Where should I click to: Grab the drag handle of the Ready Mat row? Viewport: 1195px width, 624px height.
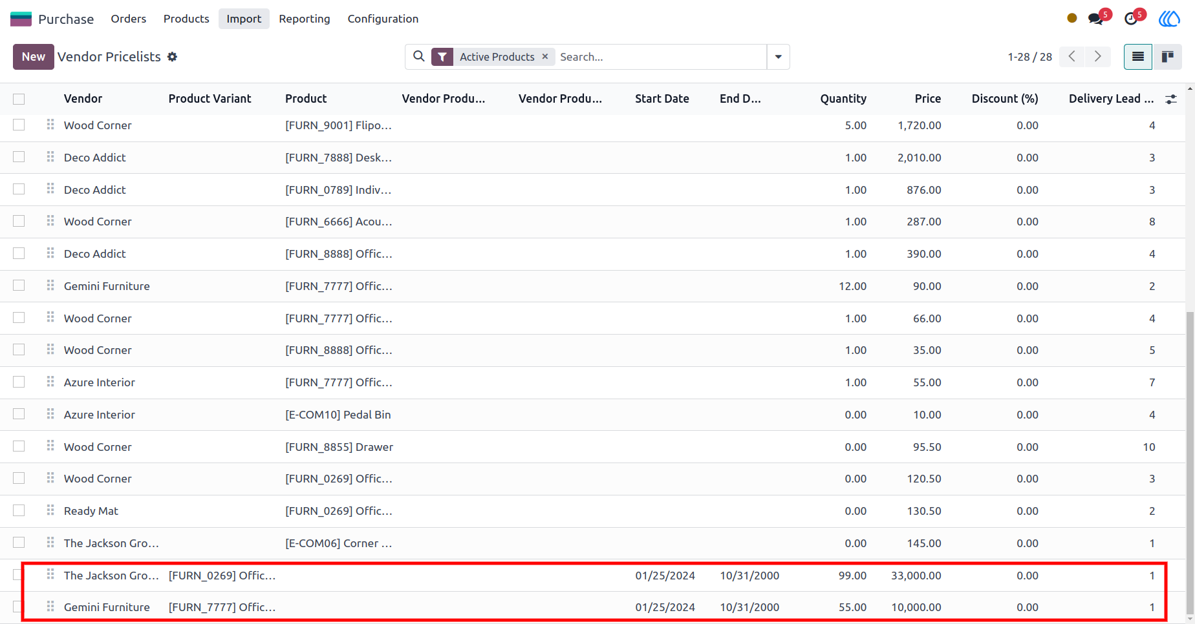(50, 510)
